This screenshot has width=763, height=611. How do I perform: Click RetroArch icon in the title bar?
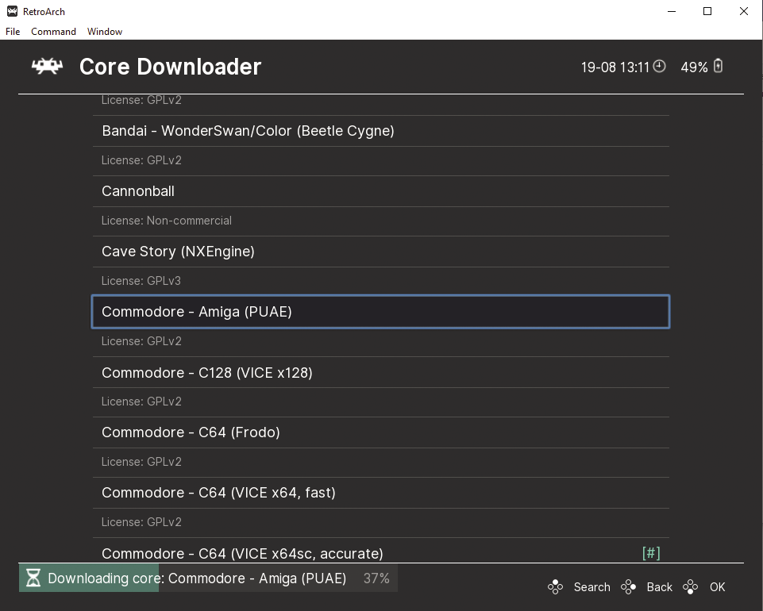point(12,12)
